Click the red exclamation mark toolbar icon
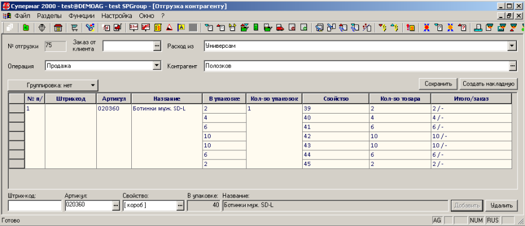The height and width of the screenshot is (226, 525). click(x=411, y=28)
